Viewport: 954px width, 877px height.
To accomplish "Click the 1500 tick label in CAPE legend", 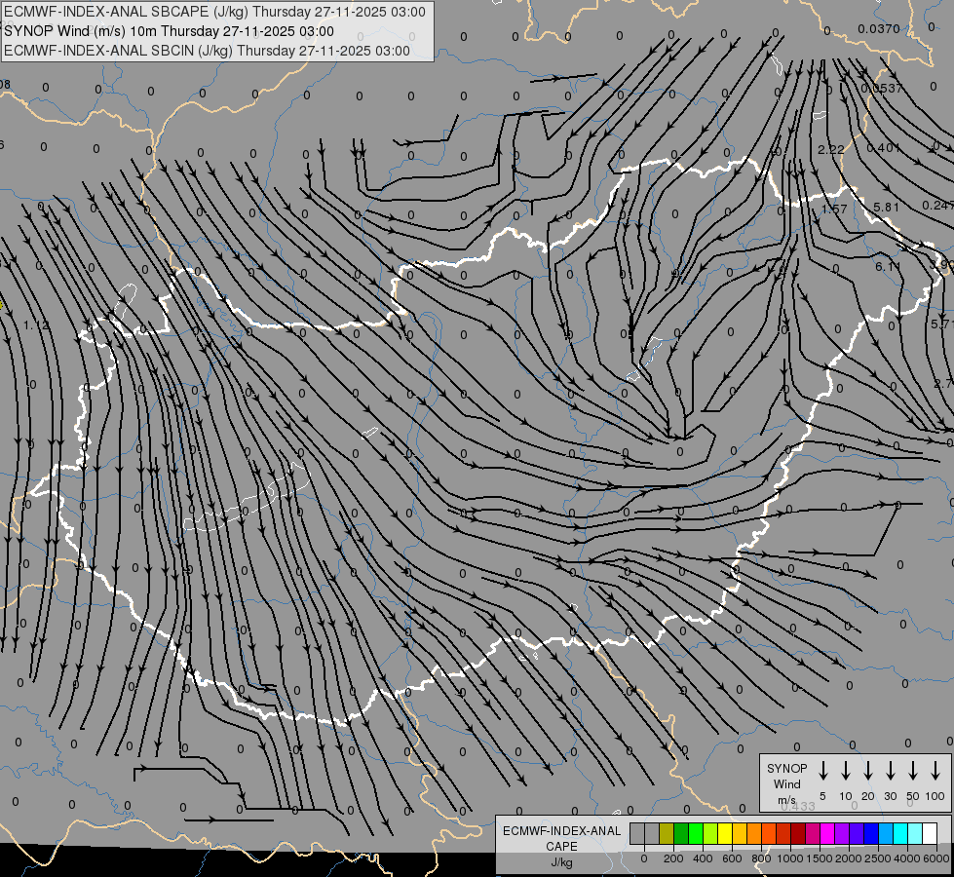I will pos(820,858).
